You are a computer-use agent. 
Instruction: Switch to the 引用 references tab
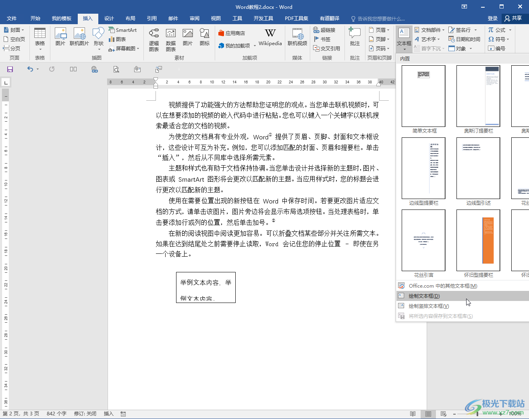click(x=152, y=19)
